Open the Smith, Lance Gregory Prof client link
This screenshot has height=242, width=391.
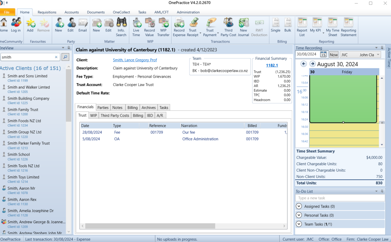135,60
